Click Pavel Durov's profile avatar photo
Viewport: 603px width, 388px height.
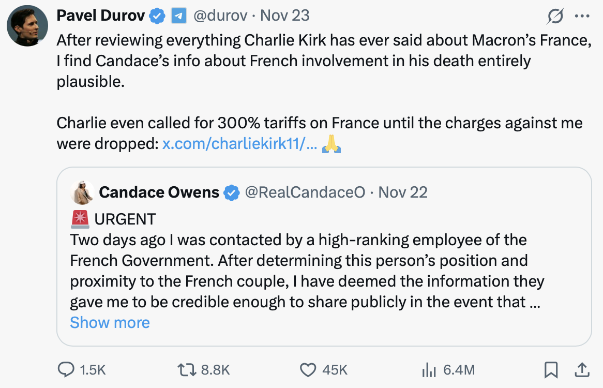27,26
